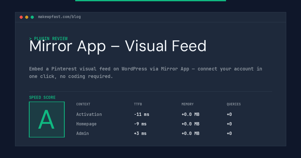Click the Activation row queries value
Viewport: 301px width, 158px height.
coord(229,114)
